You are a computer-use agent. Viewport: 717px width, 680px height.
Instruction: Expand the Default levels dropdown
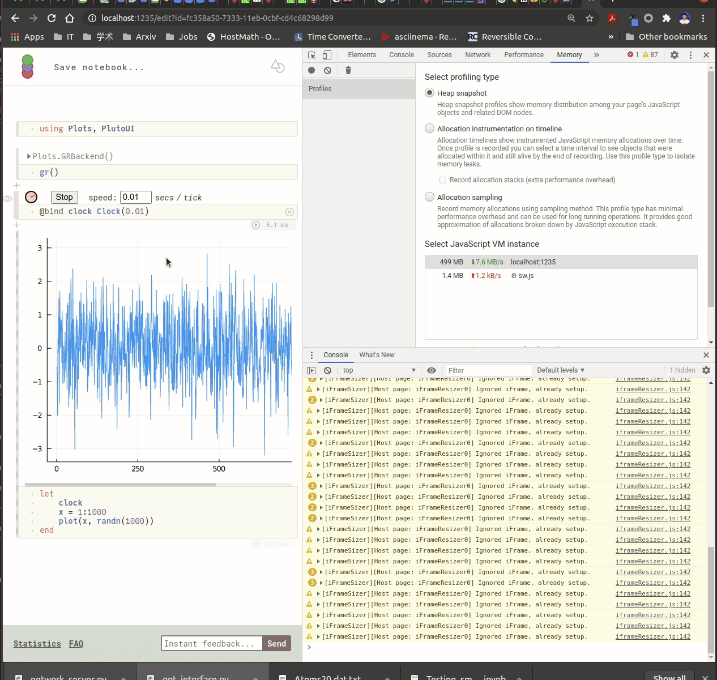pyautogui.click(x=560, y=370)
